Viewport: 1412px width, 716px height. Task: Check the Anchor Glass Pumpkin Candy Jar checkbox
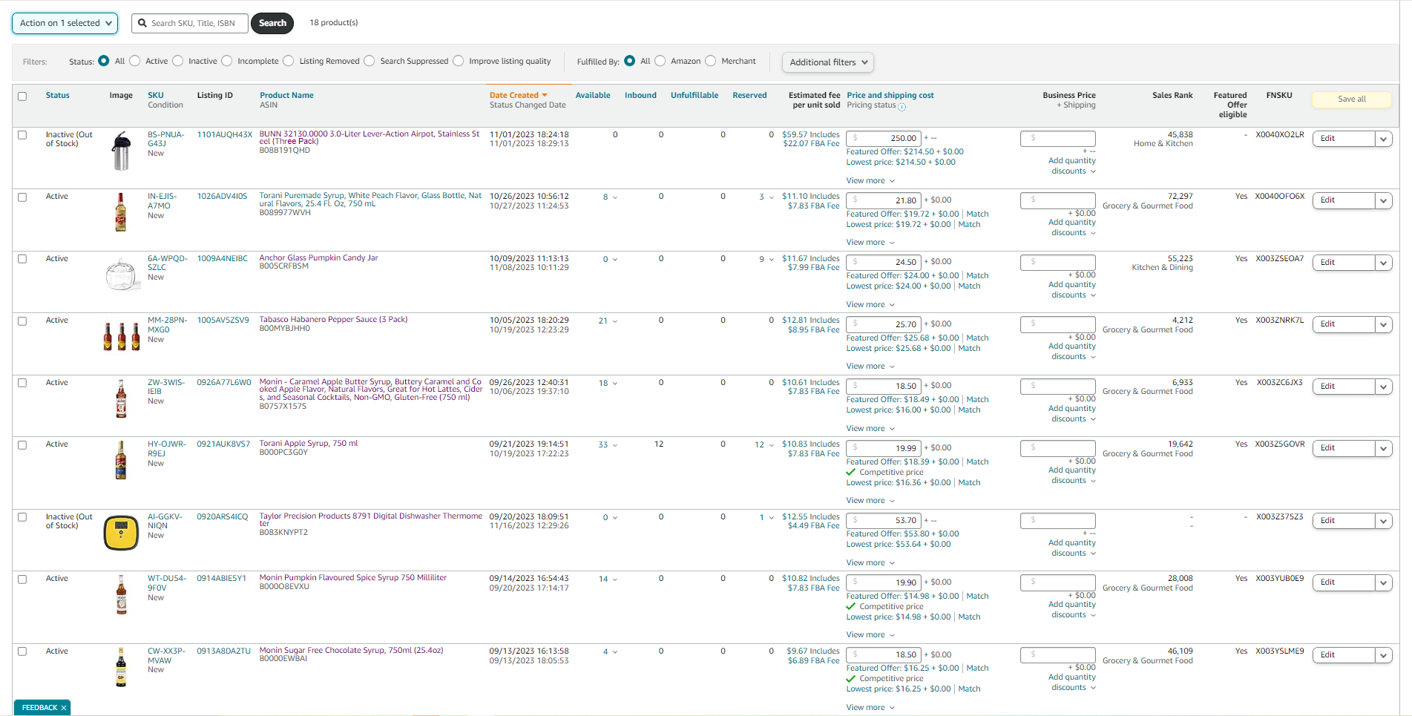22,259
